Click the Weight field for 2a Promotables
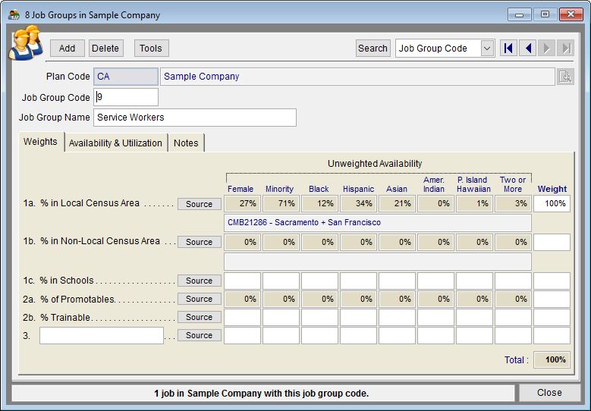Image resolution: width=591 pixels, height=411 pixels. click(x=552, y=299)
